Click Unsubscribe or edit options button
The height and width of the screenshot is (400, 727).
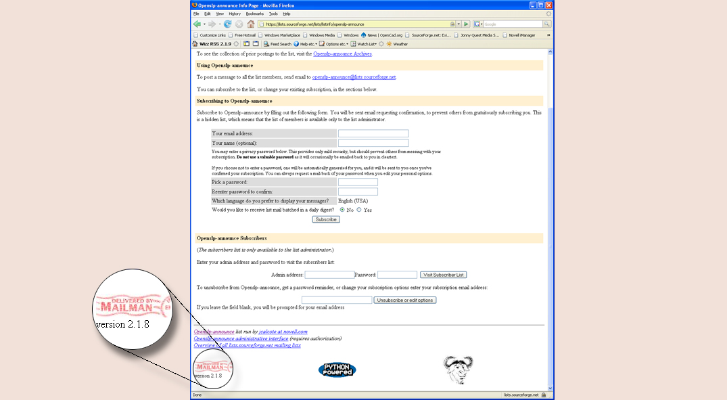click(x=405, y=301)
